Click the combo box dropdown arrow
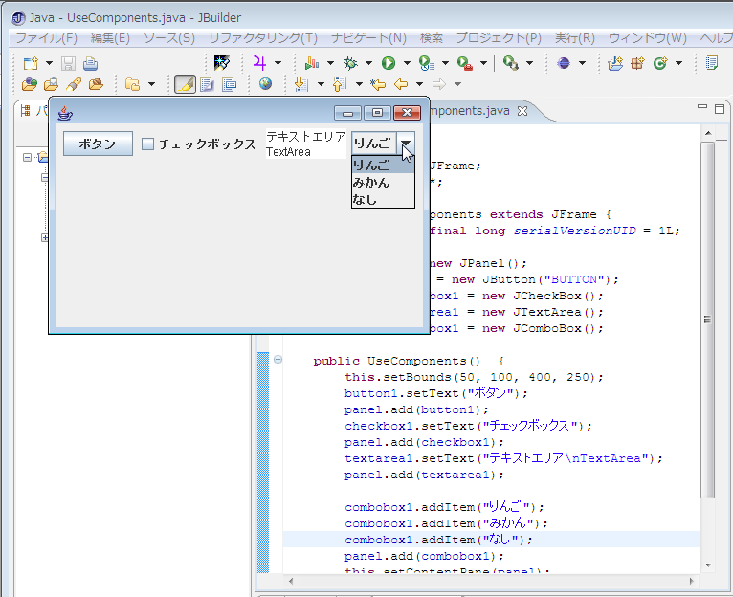Viewport: 733px width, 597px height. 406,144
